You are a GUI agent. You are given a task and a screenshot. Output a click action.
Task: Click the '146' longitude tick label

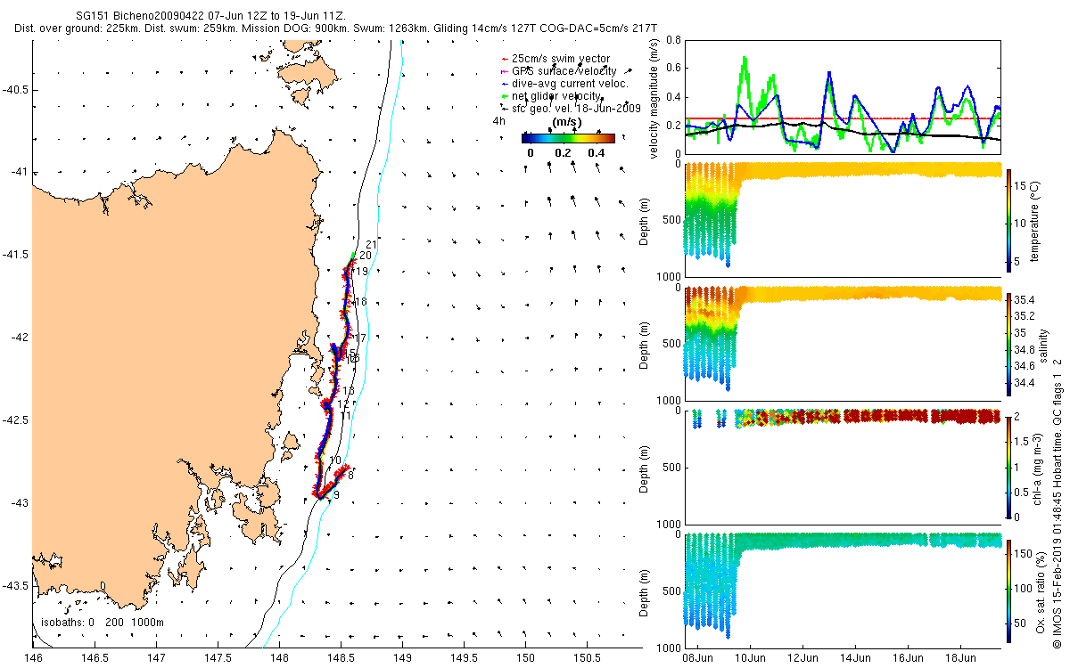[x=33, y=658]
